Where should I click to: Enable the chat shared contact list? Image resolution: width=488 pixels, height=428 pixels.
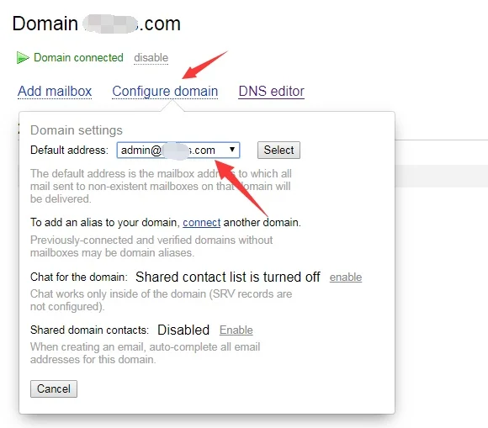[x=346, y=277]
